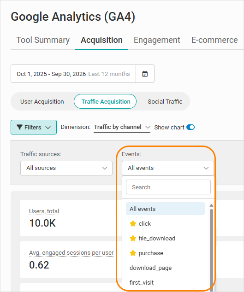The image size is (244, 292).
Task: Click the Google Analytics (GA4) heading
Action: [73, 17]
